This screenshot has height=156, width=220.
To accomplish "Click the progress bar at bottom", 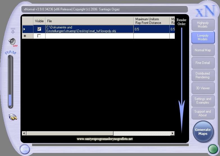I will tap(110, 145).
